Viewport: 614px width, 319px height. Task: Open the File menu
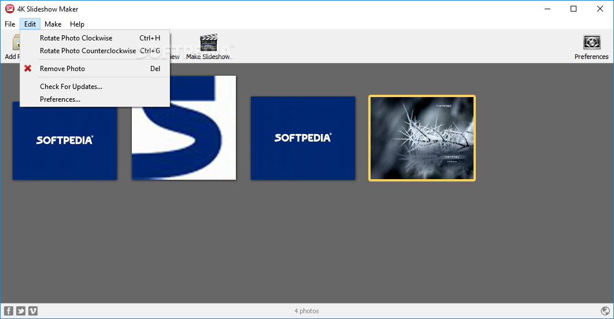click(10, 24)
